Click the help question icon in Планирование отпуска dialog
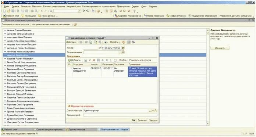Image resolution: width=256 pixels, height=137 pixels. point(124,42)
